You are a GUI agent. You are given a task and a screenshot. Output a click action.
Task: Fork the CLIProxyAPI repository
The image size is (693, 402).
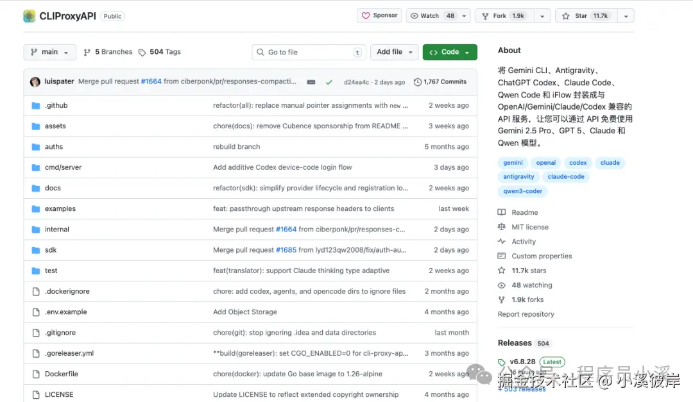[504, 16]
